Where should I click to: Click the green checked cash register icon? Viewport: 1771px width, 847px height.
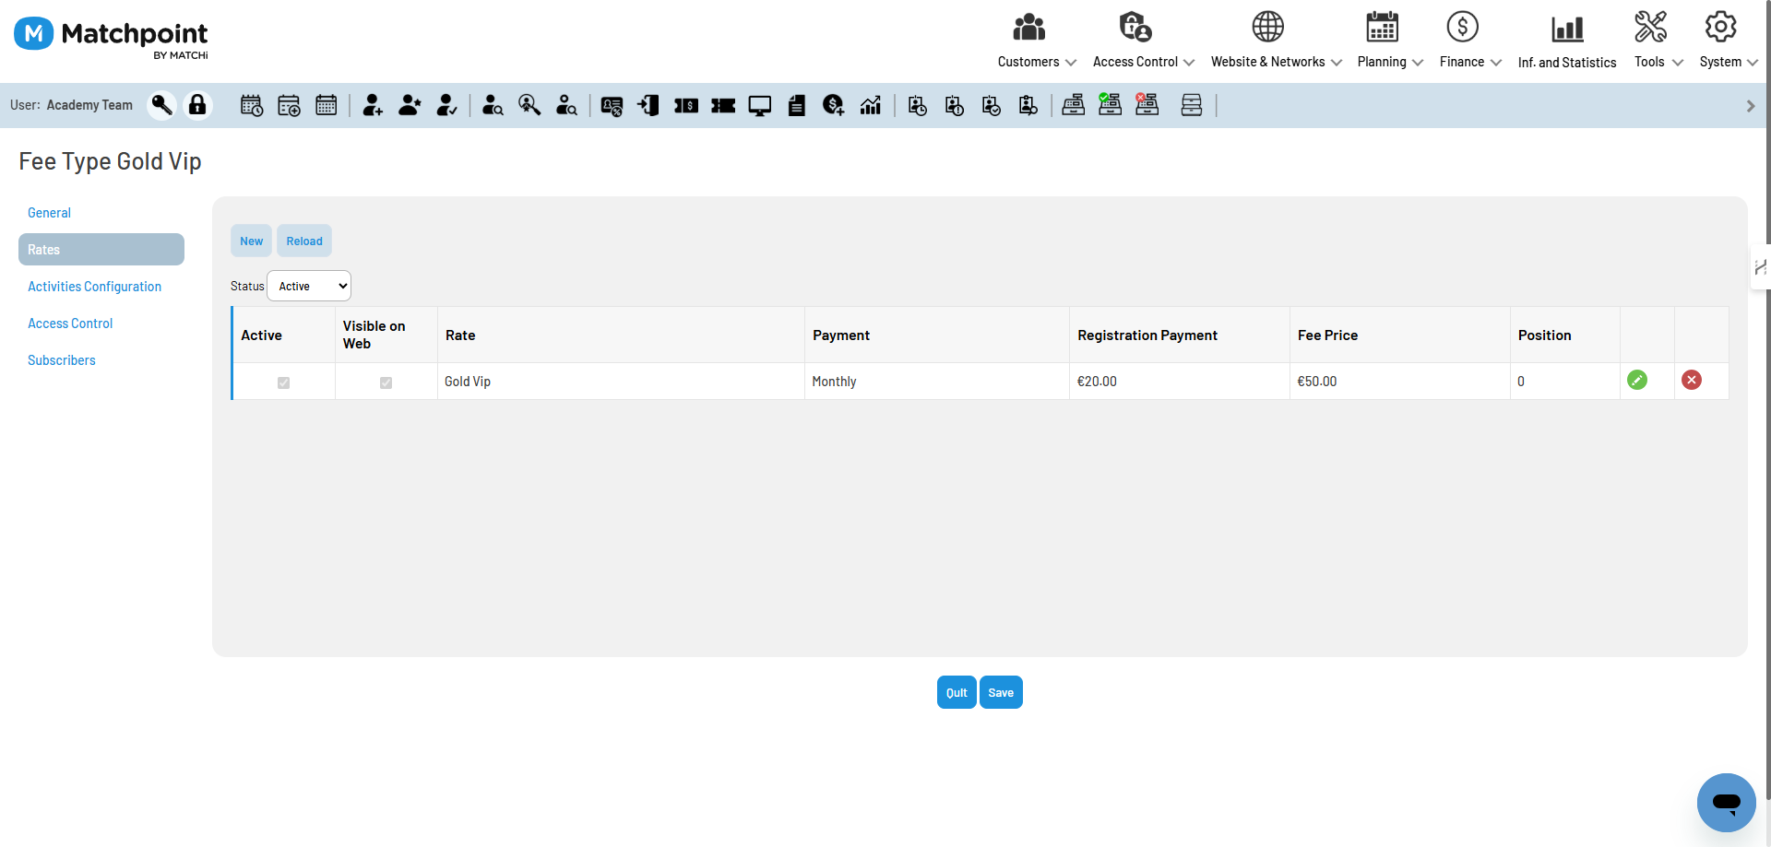tap(1110, 105)
